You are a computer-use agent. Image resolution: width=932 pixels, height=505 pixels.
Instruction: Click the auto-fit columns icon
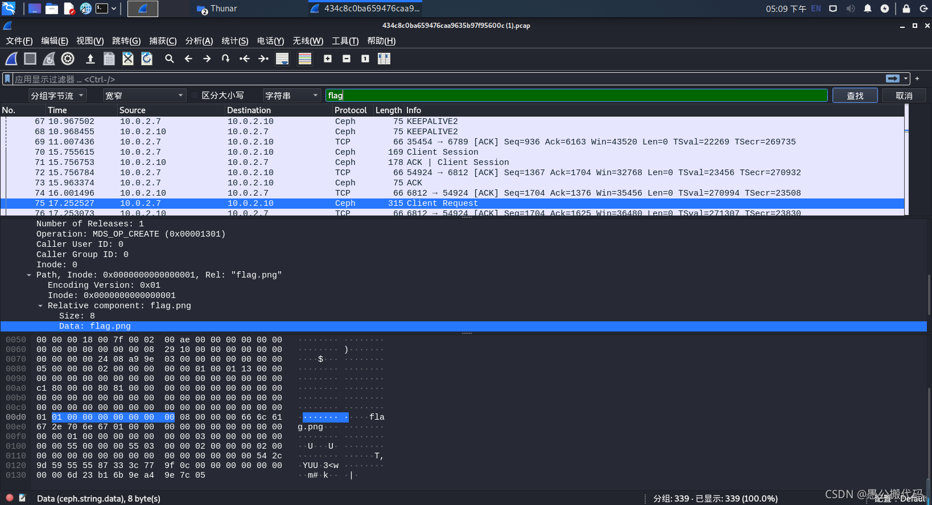point(384,59)
